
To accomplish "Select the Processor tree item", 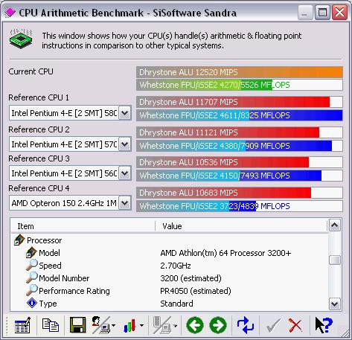I will [x=44, y=240].
